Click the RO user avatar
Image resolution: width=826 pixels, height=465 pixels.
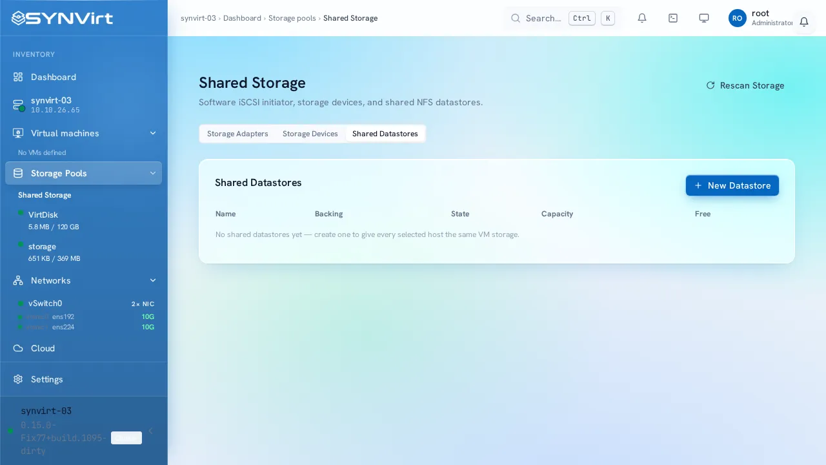(738, 18)
